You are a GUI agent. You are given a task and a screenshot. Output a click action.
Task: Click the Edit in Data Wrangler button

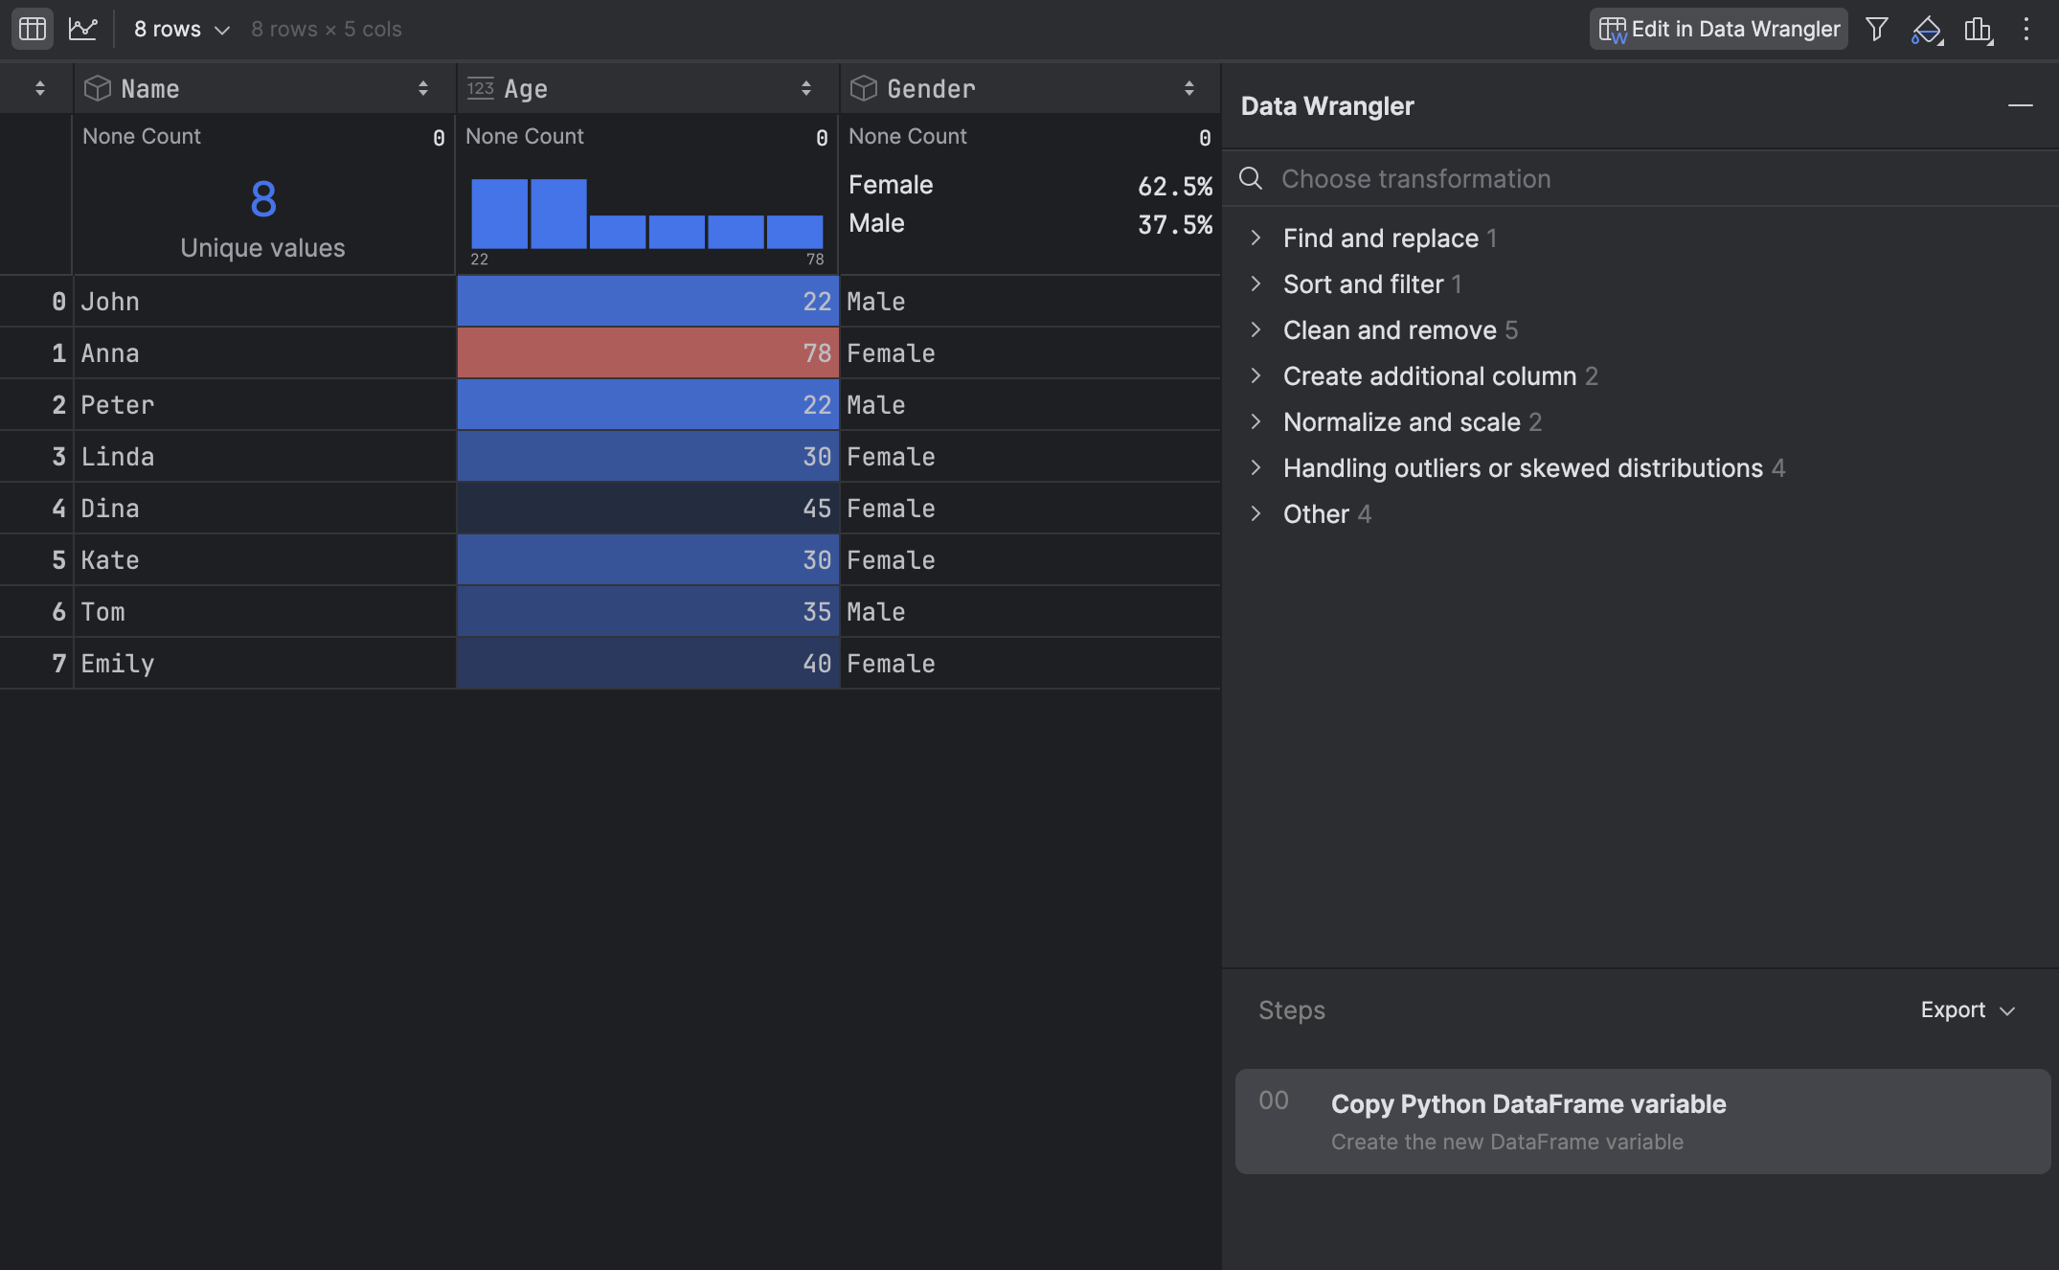click(1718, 28)
